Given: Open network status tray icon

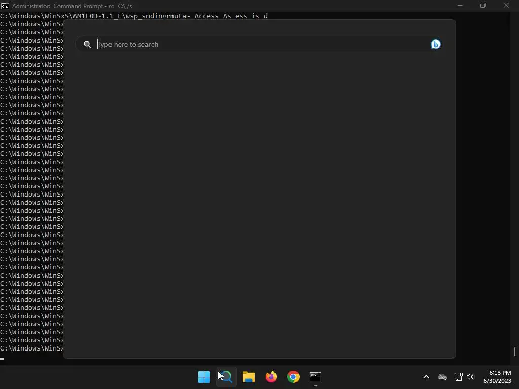Looking at the screenshot, I should pos(458,377).
